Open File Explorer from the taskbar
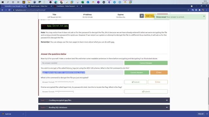Screen dimensions: 209x117 click(29, 2)
